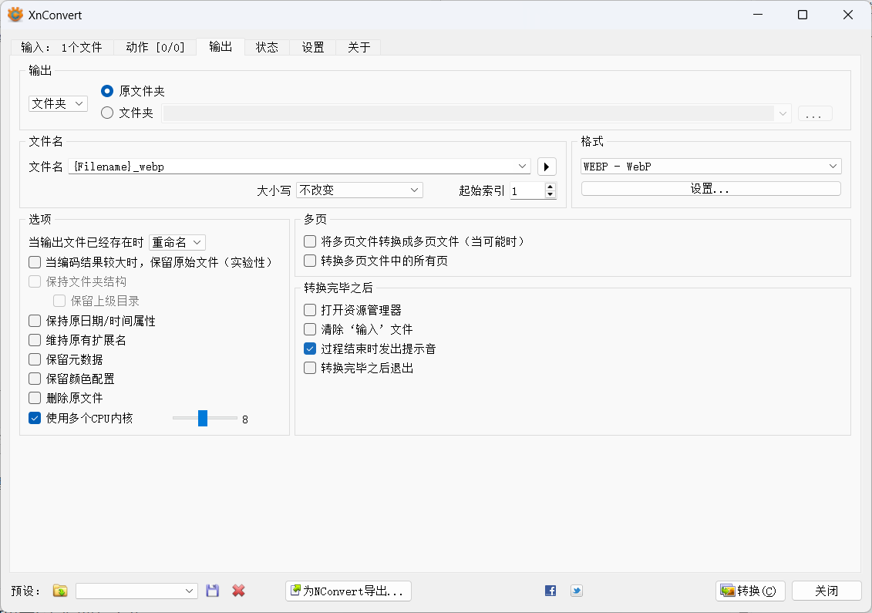The height and width of the screenshot is (613, 872).
Task: Start conversion with 转换 button
Action: (x=750, y=591)
